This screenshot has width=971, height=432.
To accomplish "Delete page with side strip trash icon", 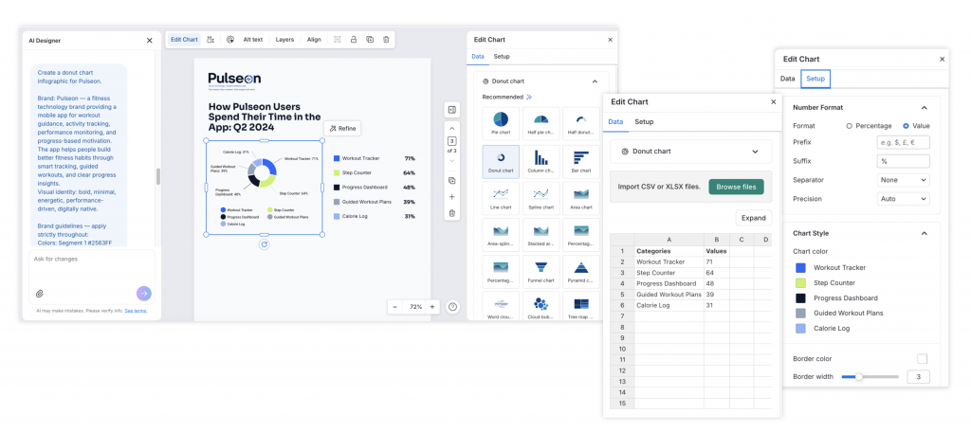I will pos(451,213).
